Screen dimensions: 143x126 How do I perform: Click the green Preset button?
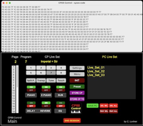[x=77, y=87]
